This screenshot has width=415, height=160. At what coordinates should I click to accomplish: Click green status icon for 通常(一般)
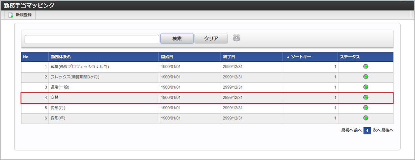pos(366,87)
